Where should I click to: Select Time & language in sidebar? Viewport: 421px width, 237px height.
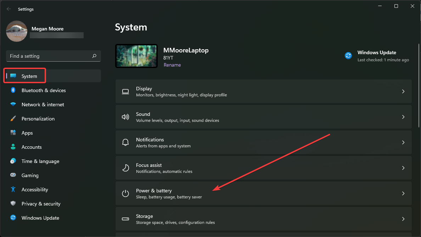tap(40, 161)
